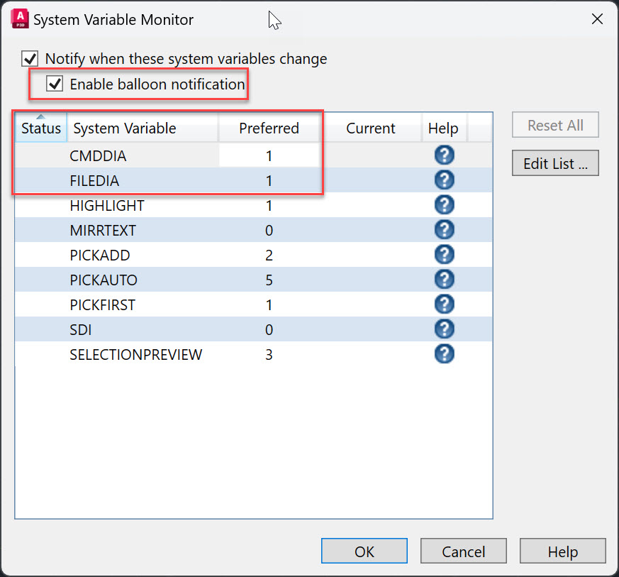The image size is (619, 577).
Task: Open help for CMDDIA variable
Action: coord(445,155)
